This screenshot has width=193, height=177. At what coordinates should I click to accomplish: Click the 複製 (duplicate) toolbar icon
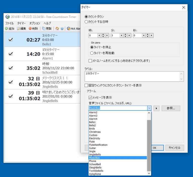[x=43, y=29]
